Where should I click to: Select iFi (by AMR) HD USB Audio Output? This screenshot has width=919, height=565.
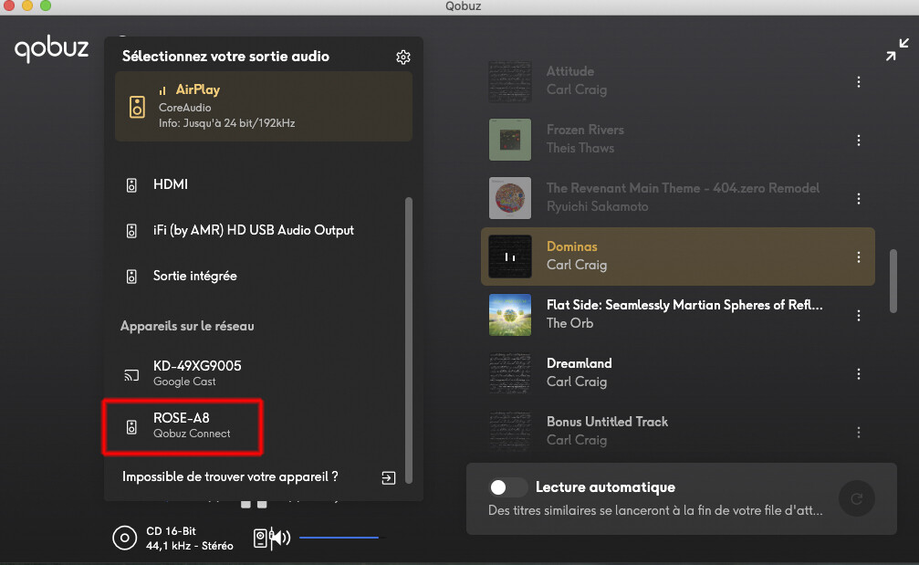click(260, 230)
